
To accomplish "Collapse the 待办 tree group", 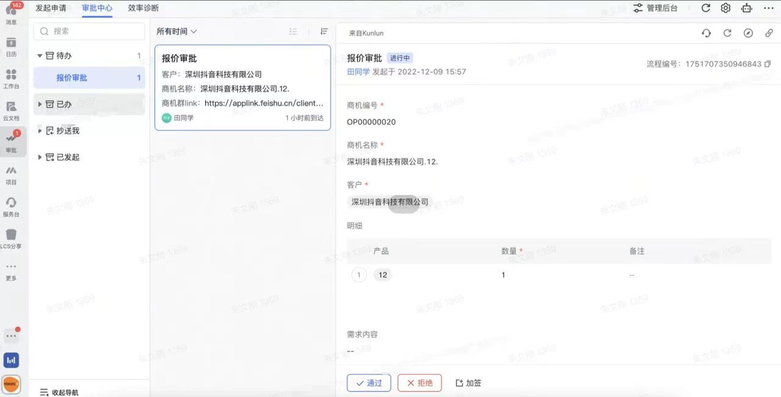I will click(40, 56).
